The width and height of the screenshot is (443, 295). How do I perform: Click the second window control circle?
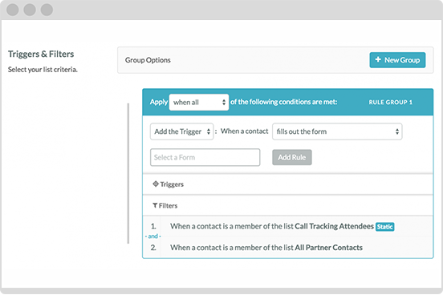(x=30, y=10)
